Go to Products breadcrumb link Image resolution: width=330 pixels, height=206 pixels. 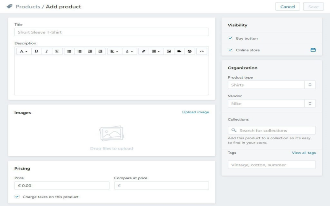[x=28, y=6]
